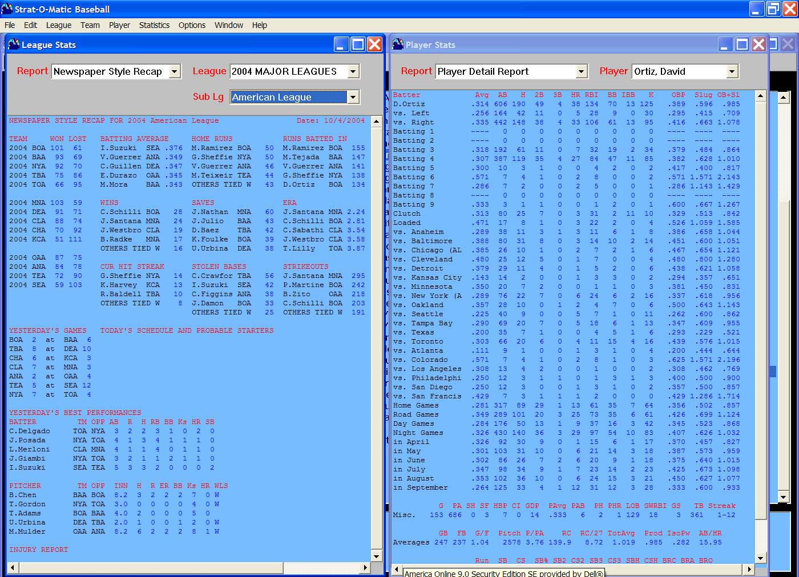Expand the League Stats Report dropdown

[x=175, y=71]
